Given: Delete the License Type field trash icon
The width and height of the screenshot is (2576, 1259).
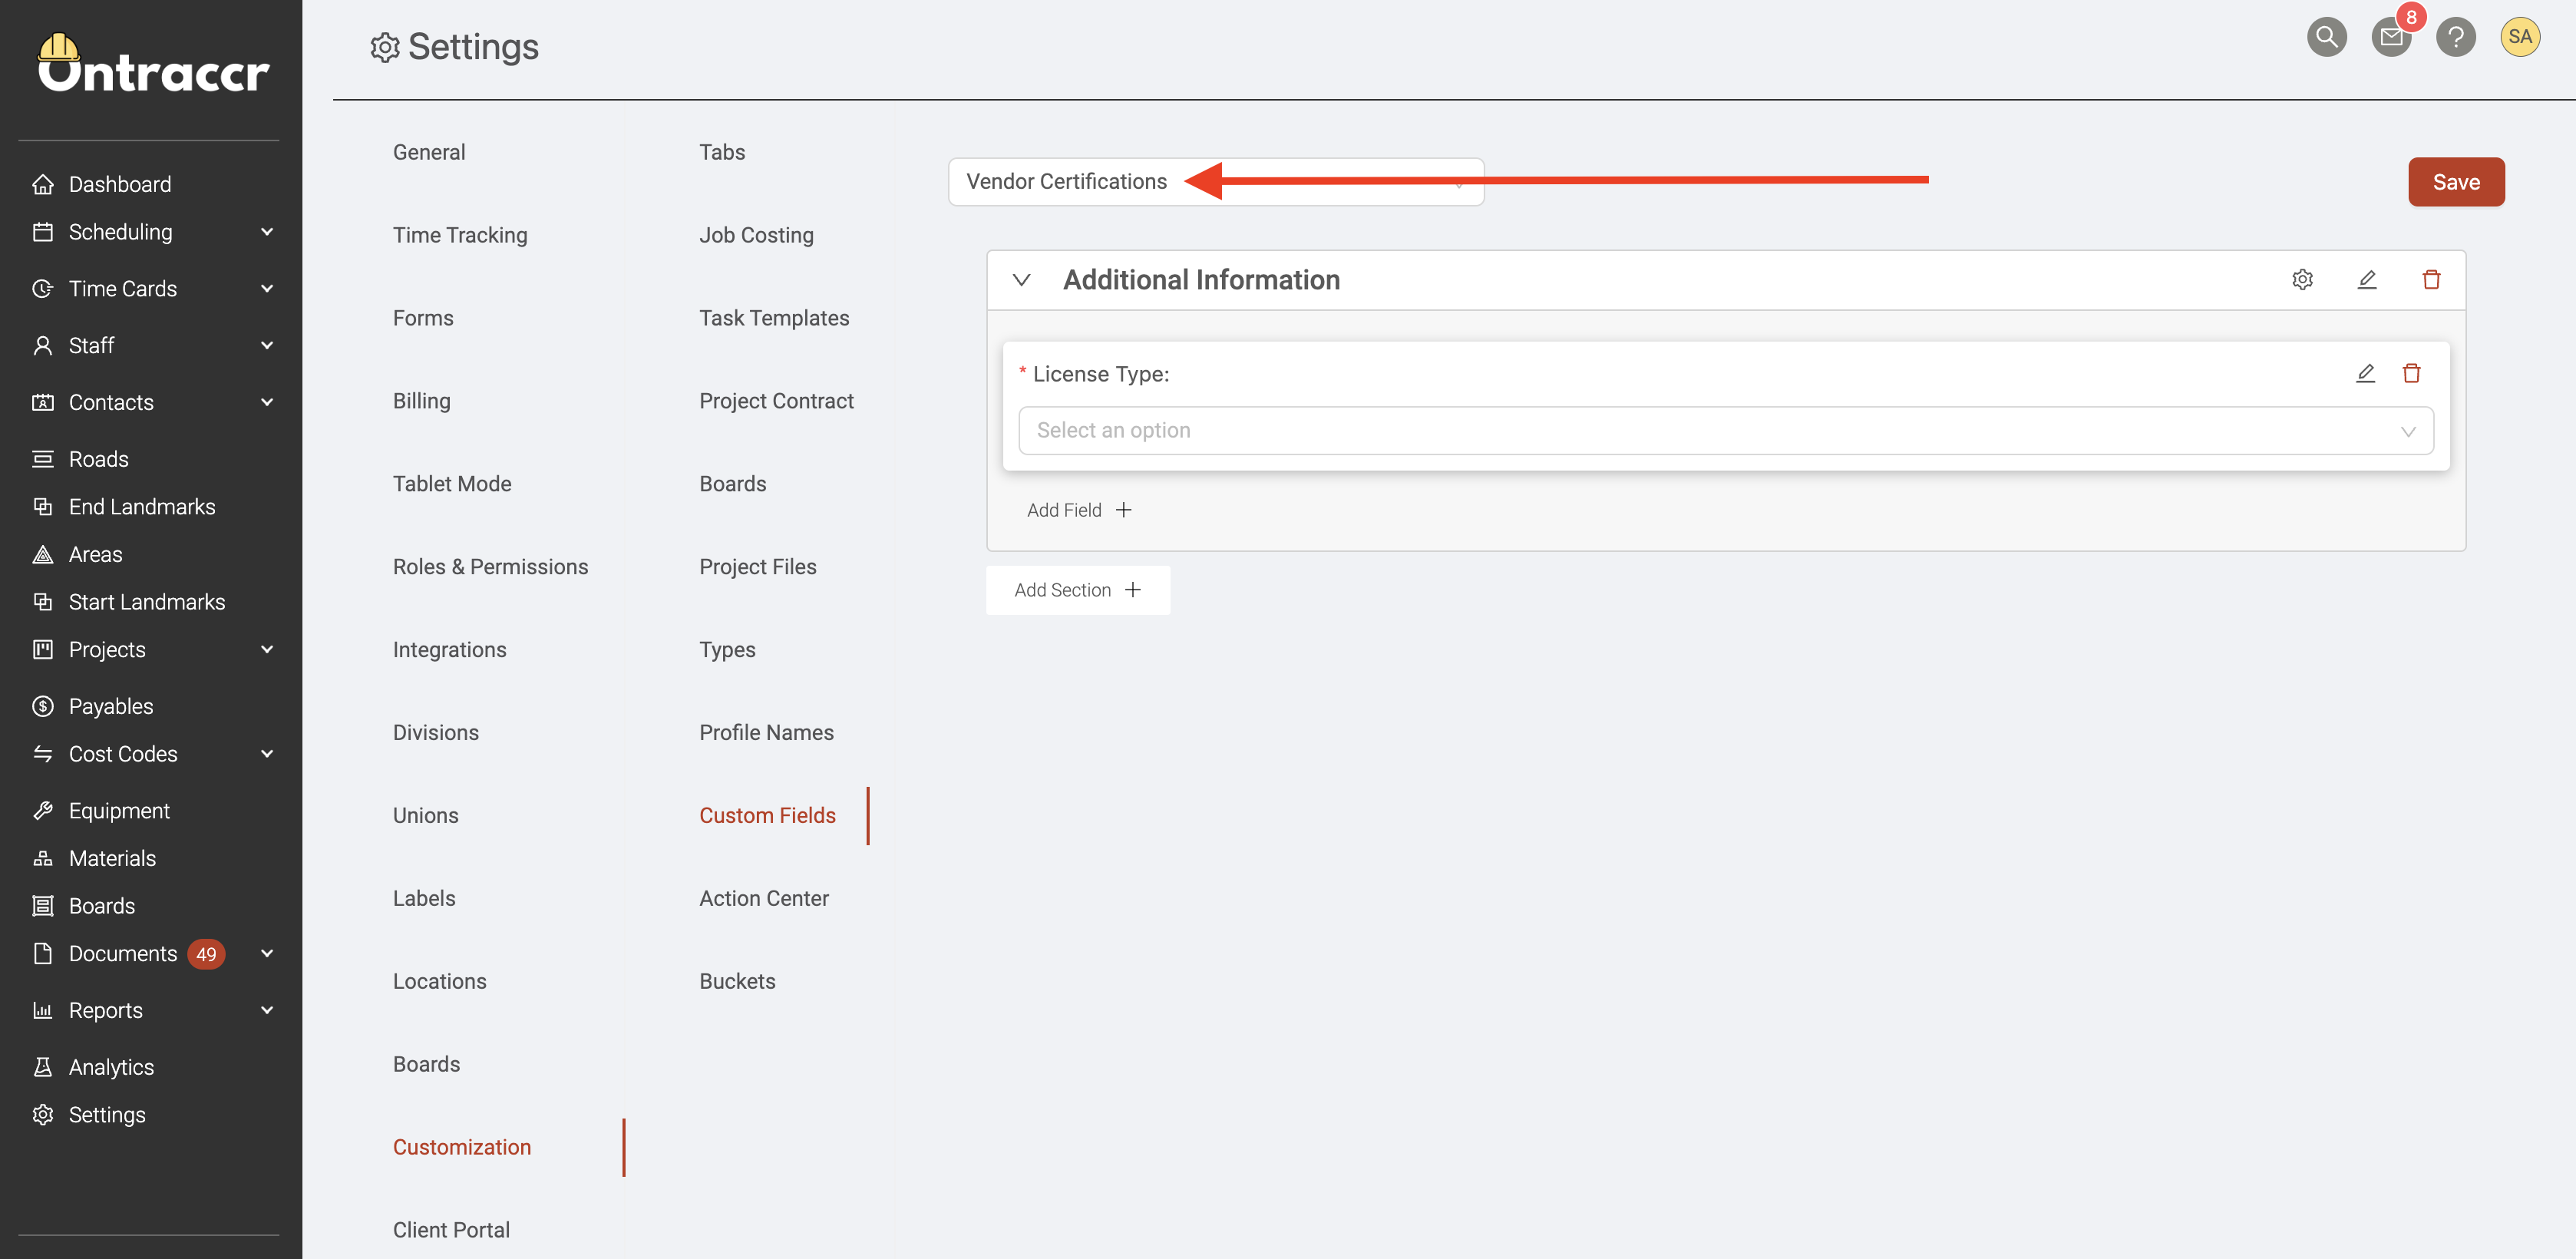Looking at the screenshot, I should point(2411,373).
